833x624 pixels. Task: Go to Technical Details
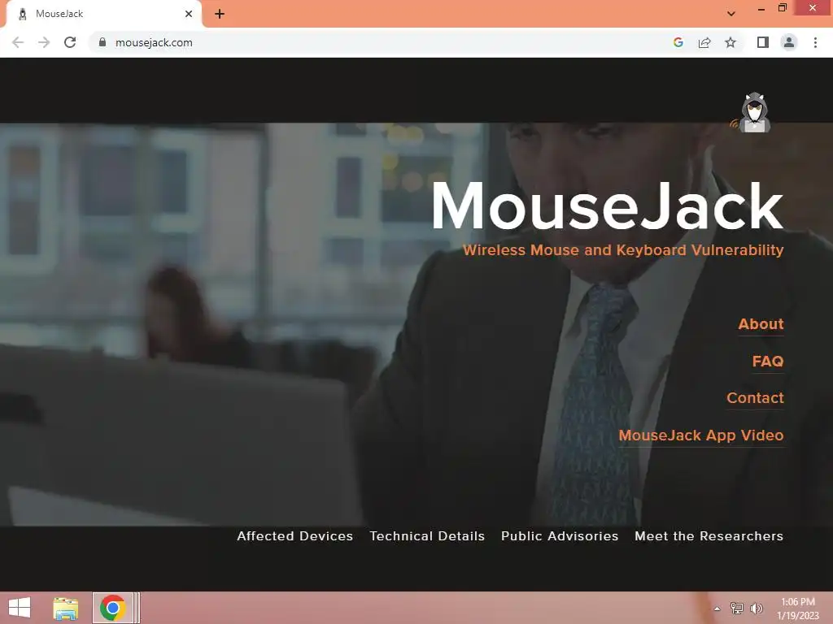(427, 536)
